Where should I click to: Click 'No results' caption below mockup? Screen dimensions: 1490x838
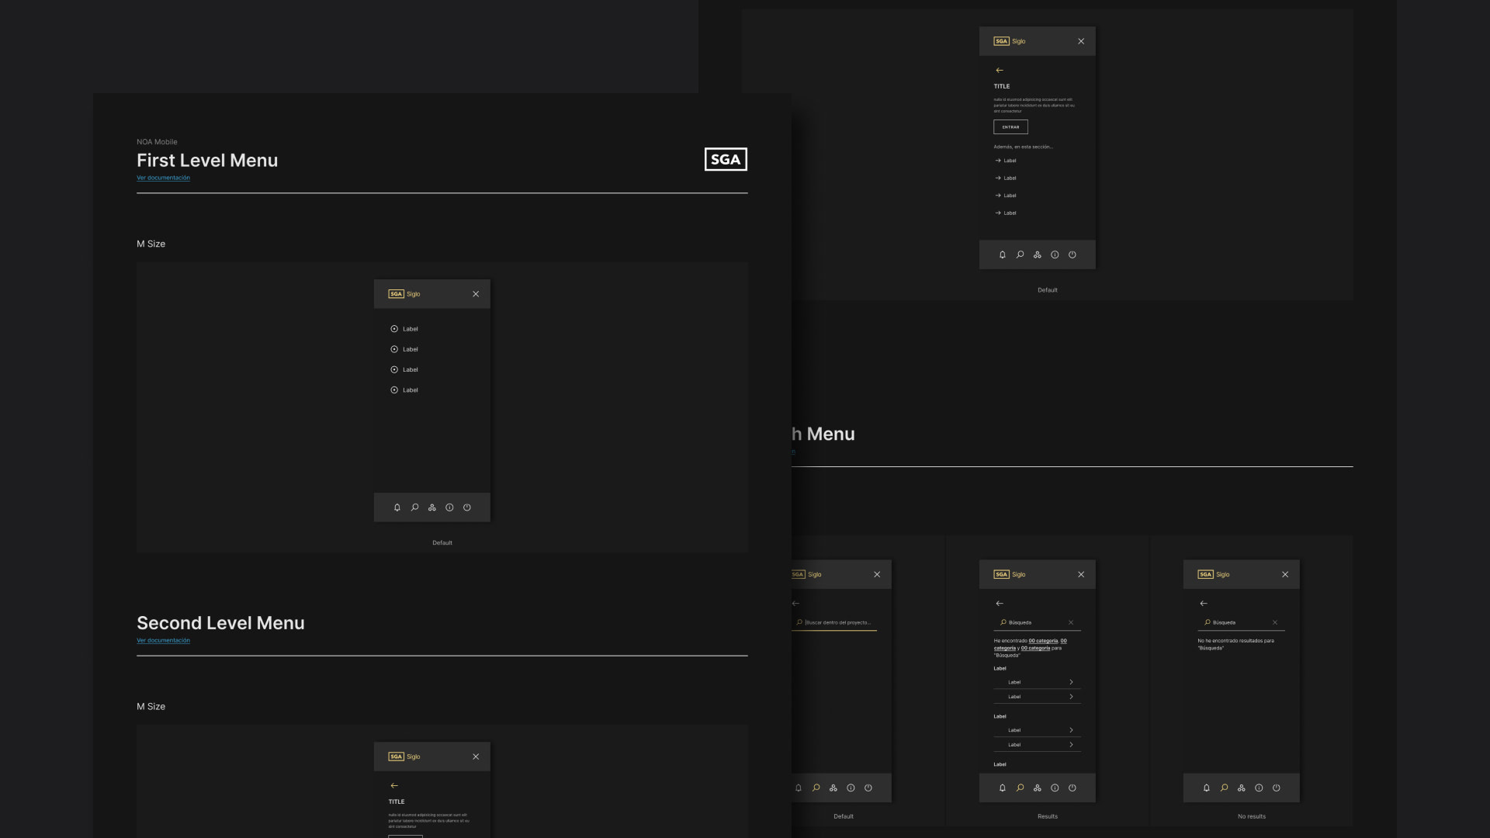click(x=1252, y=816)
